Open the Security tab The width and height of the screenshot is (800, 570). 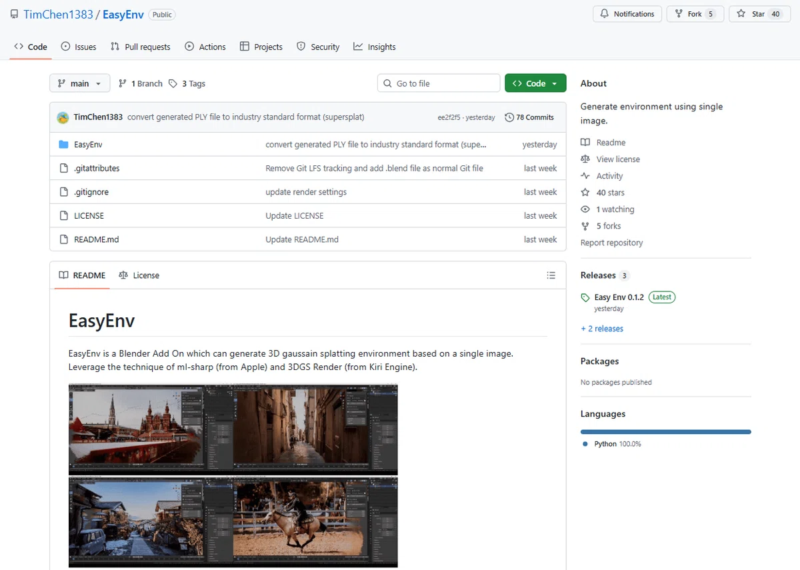pyautogui.click(x=318, y=47)
